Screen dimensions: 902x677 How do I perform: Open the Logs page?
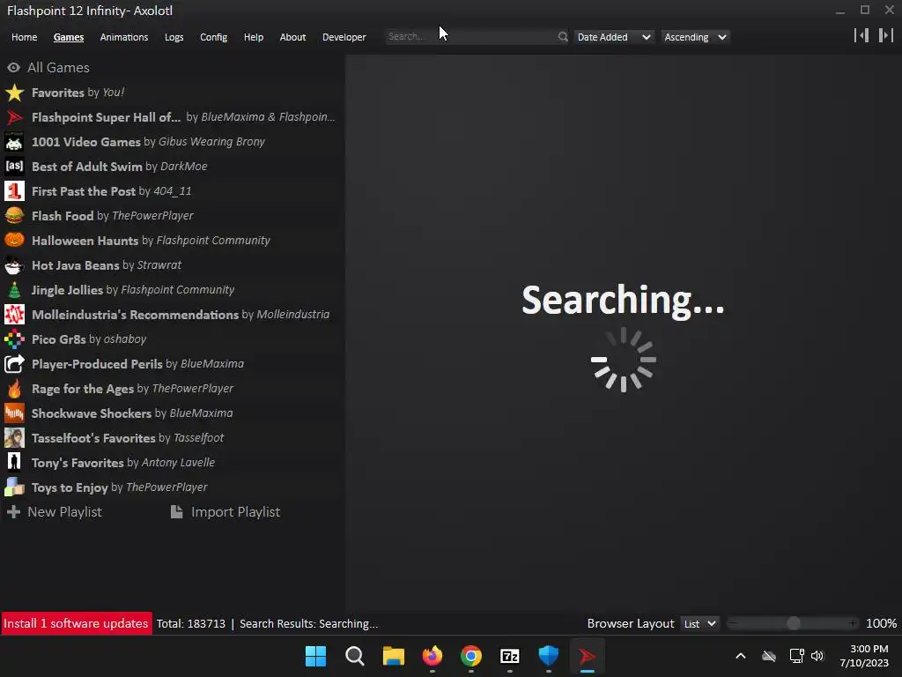point(174,37)
